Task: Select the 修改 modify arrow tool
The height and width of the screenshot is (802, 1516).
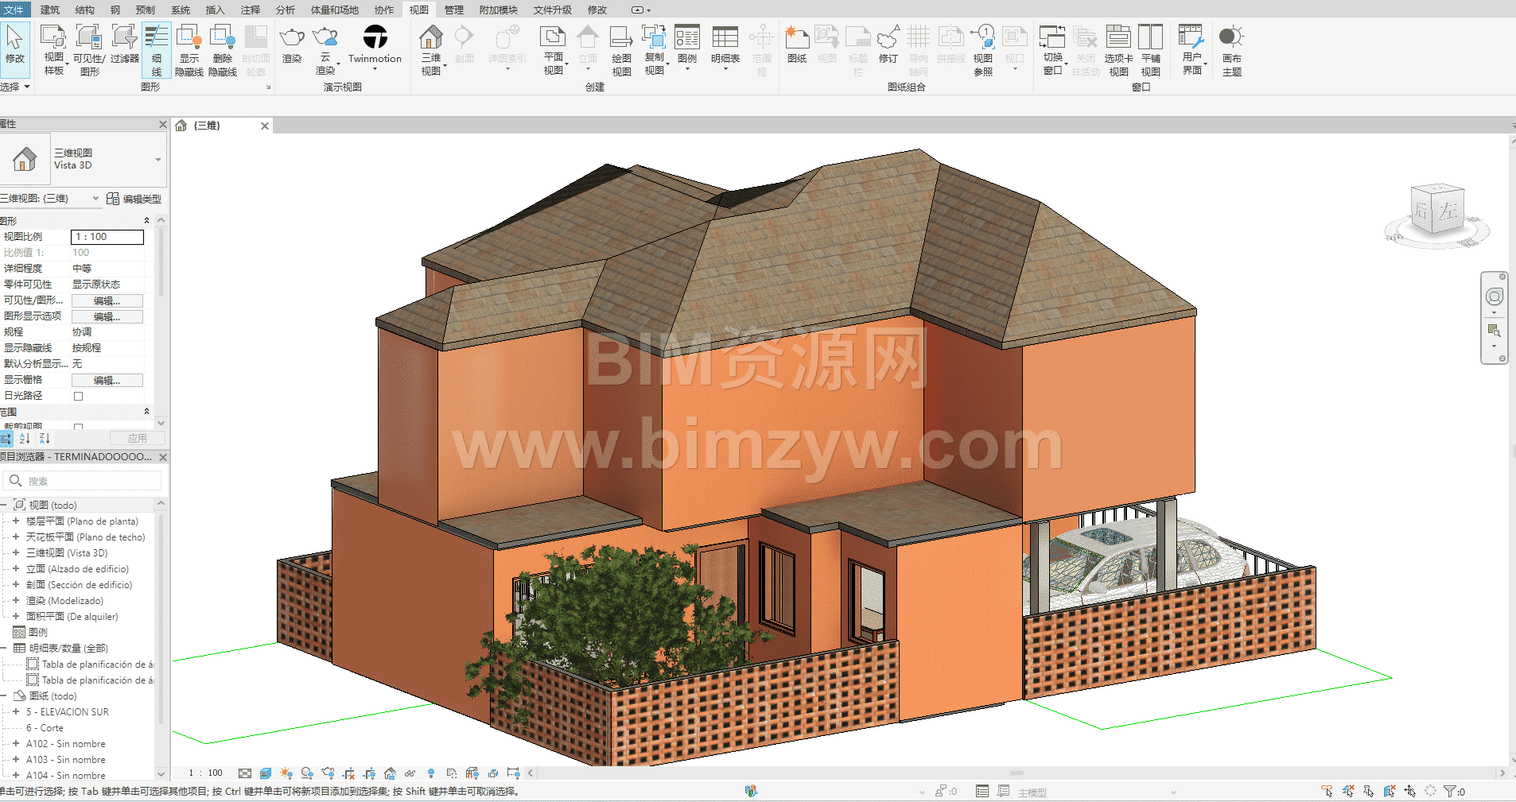Action: click(14, 38)
